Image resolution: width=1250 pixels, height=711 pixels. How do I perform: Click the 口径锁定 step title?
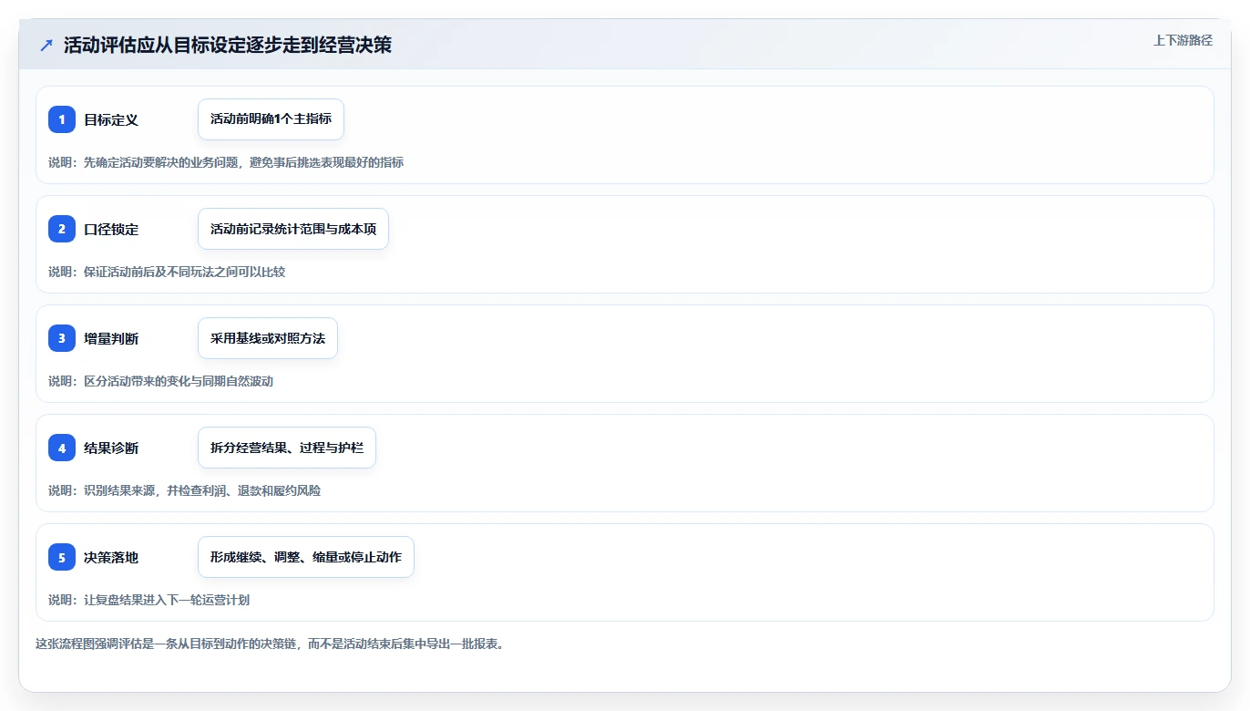coord(111,229)
